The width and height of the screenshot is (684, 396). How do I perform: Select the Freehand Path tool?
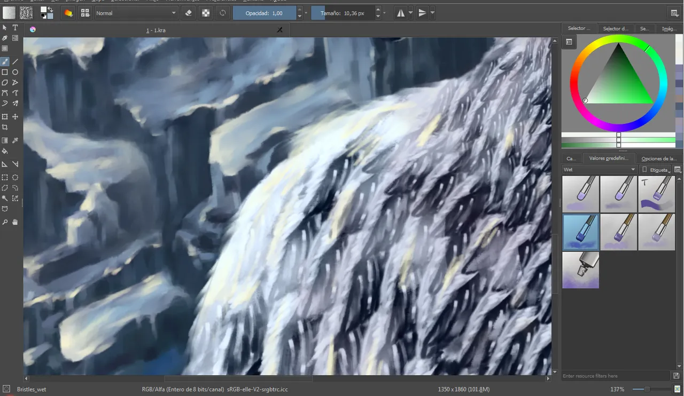[15, 93]
